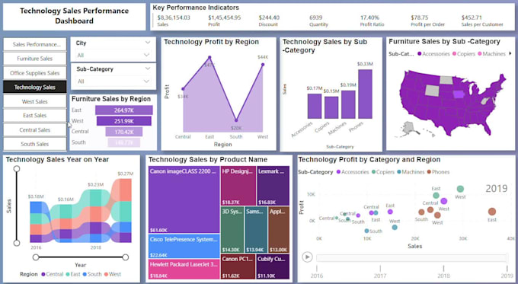Click the South data point $20K on profit line

click(x=236, y=120)
